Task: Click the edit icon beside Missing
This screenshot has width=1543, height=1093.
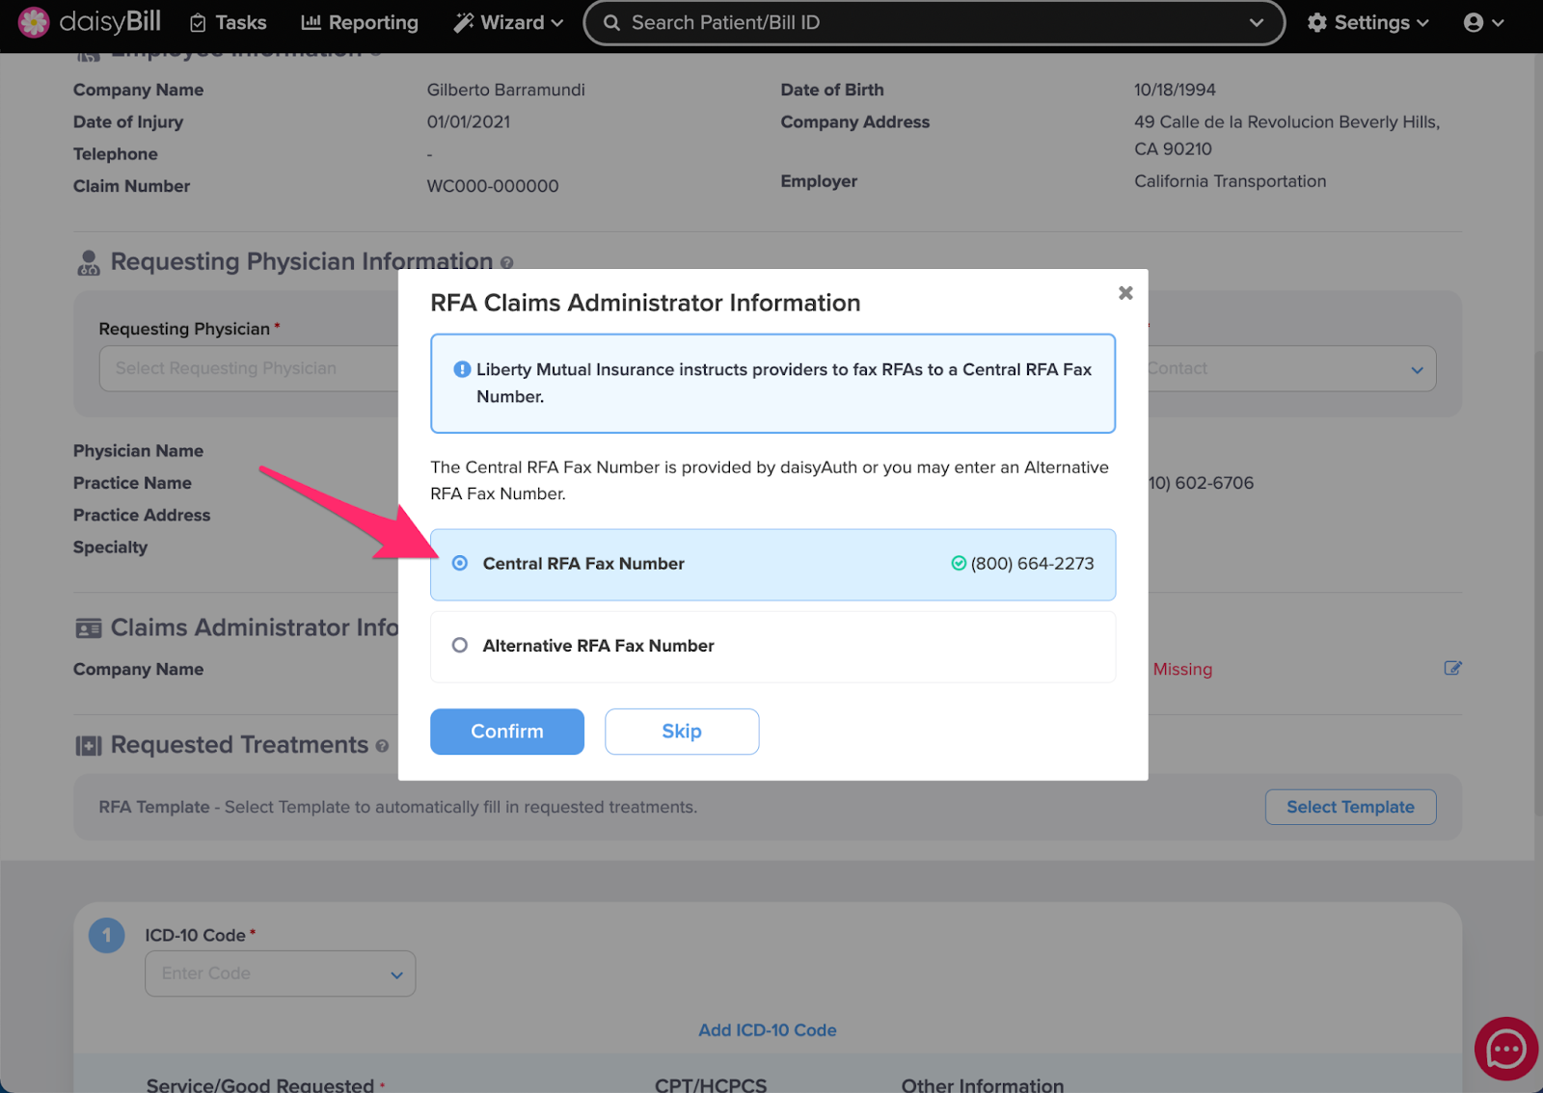Action: click(x=1452, y=668)
